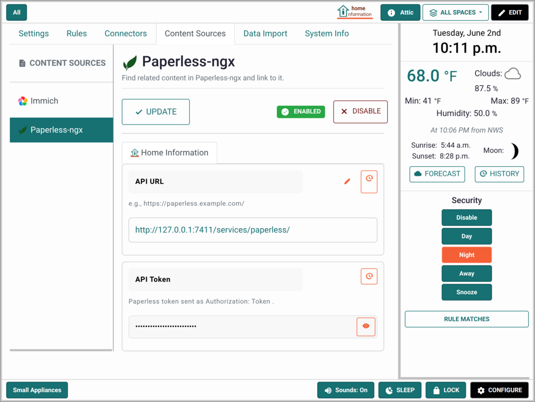Click the moon phase icon
Viewport: 535px width, 402px height.
pos(514,151)
